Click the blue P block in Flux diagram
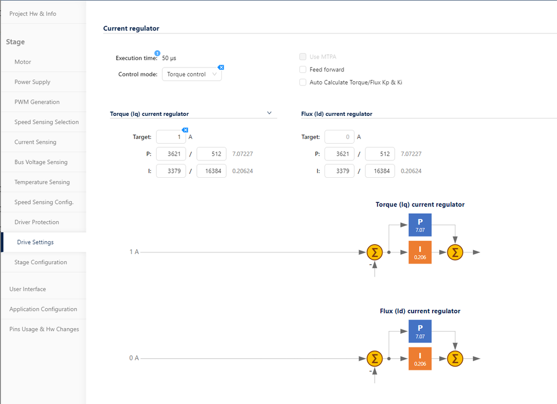557x404 pixels. [x=420, y=331]
